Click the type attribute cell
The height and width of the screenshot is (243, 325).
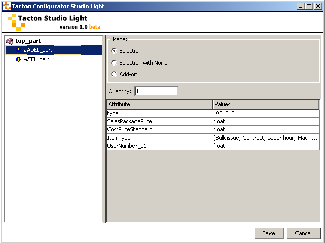[160, 113]
